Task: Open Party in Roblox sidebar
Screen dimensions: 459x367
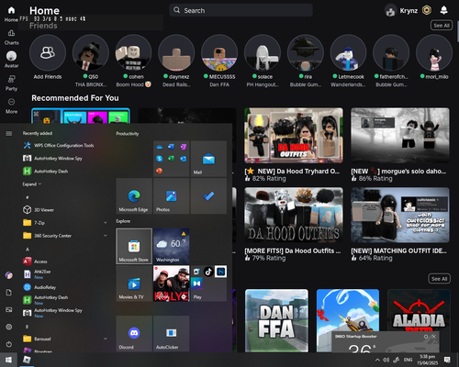Action: click(x=11, y=79)
